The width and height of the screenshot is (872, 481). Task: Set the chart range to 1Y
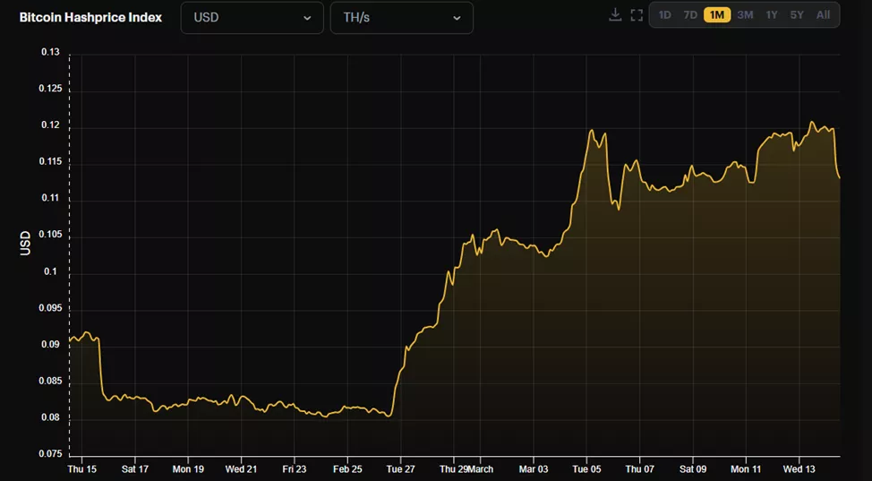(771, 15)
